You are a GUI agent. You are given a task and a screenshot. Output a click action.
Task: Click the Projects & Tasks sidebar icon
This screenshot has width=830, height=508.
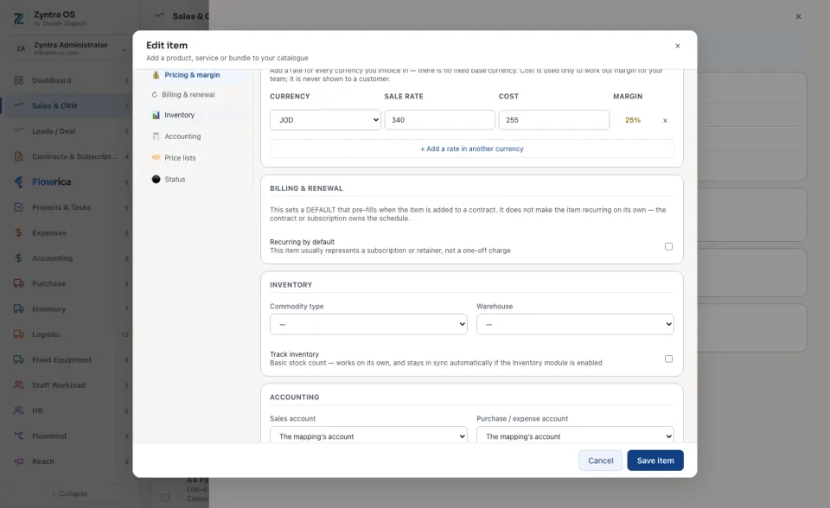18,206
